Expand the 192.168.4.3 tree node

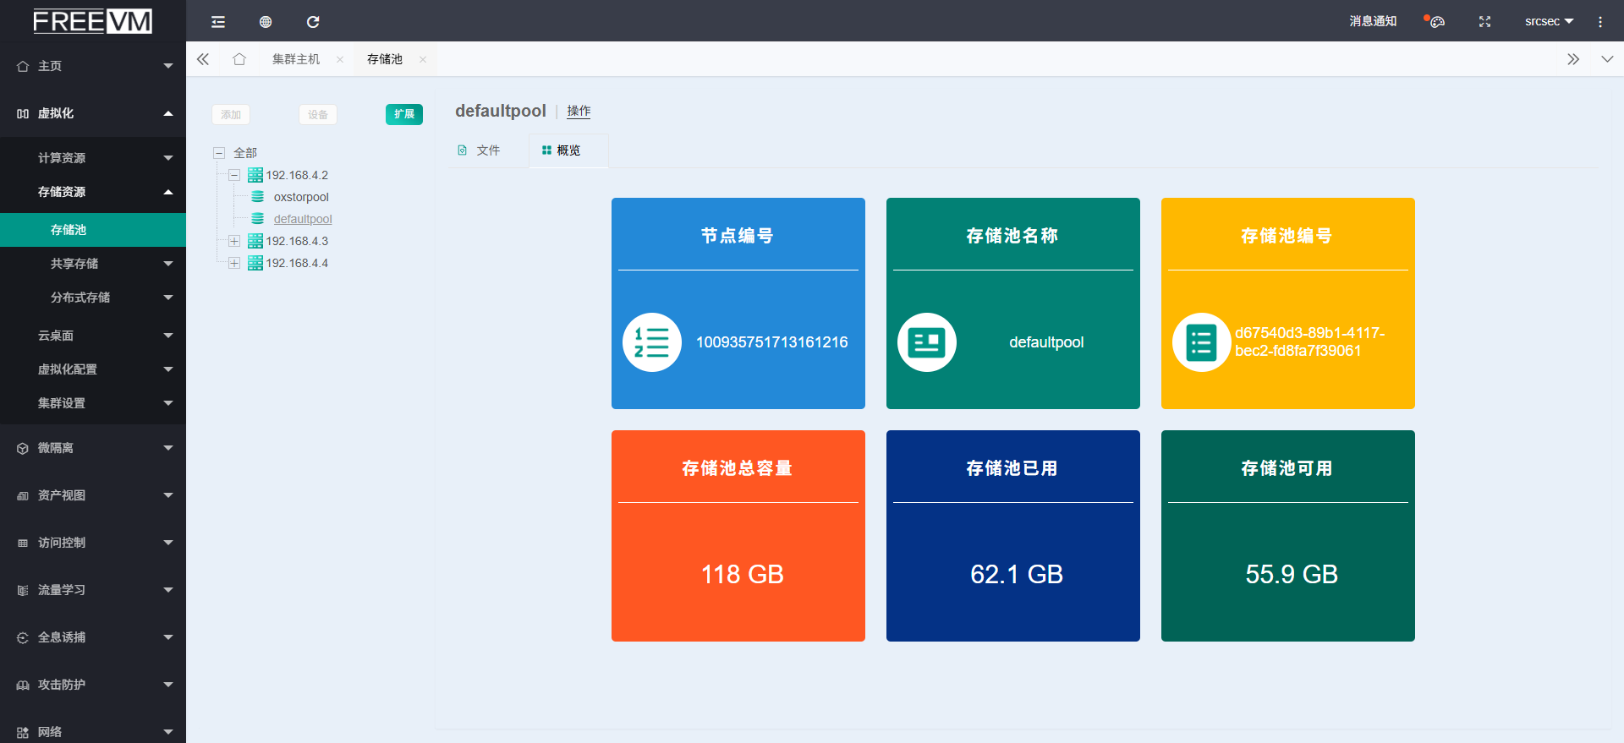point(234,241)
